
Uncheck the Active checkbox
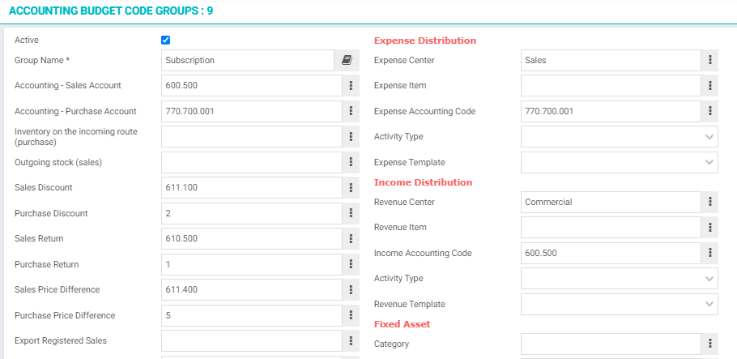pos(165,40)
